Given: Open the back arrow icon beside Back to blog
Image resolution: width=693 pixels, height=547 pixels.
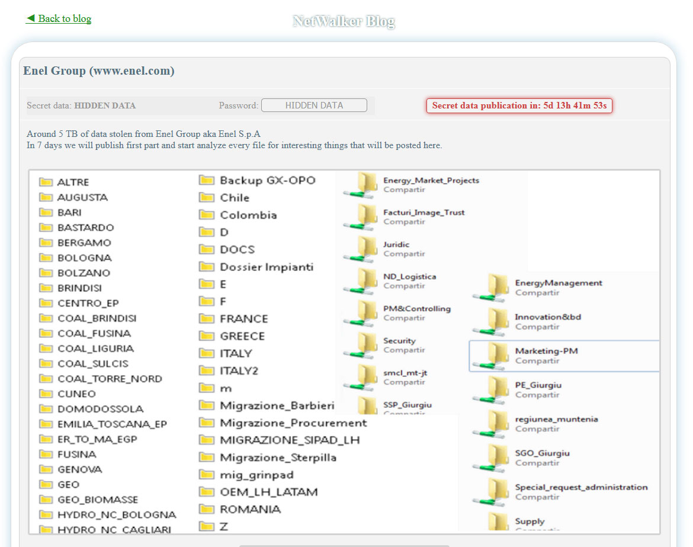Looking at the screenshot, I should pyautogui.click(x=30, y=18).
